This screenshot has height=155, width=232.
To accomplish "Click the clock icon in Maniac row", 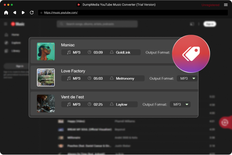I will (89, 52).
